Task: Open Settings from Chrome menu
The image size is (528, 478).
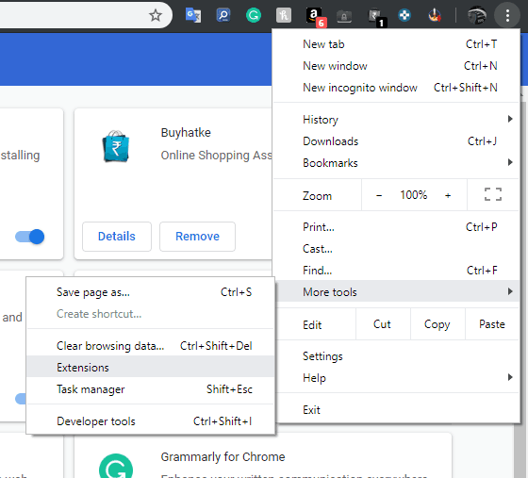Action: point(397,356)
